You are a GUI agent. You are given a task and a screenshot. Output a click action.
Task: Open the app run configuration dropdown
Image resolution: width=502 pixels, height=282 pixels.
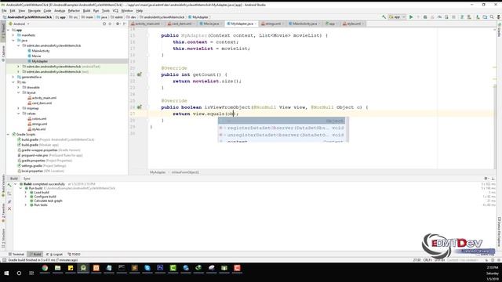[397, 17]
